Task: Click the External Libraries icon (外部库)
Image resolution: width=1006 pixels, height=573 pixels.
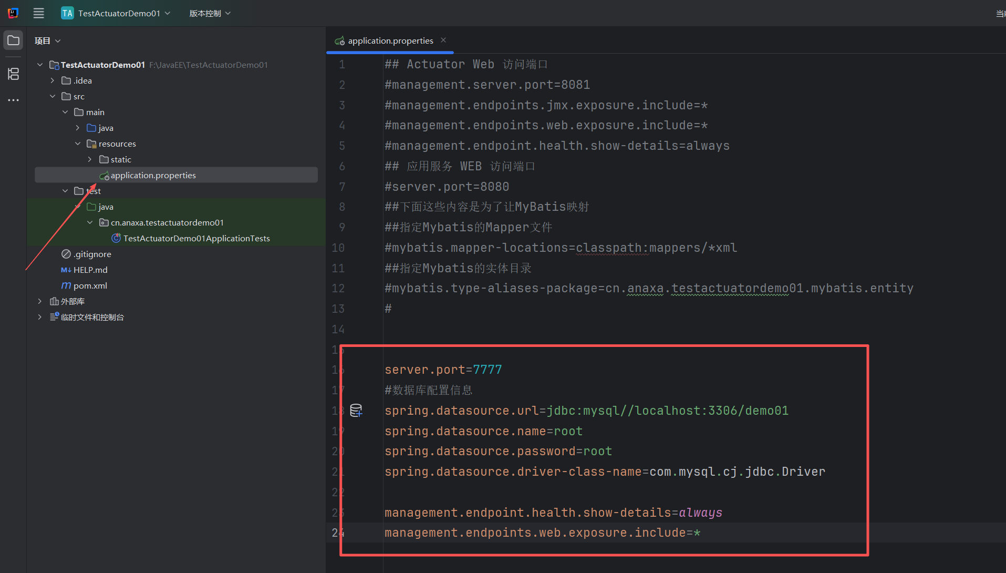Action: tap(54, 301)
